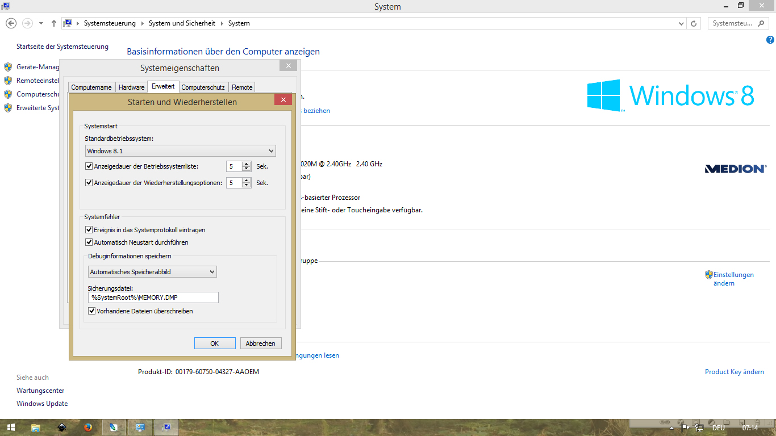Open the Automatisches Speicherabbild dropdown
Viewport: 776px width, 436px height.
click(152, 272)
